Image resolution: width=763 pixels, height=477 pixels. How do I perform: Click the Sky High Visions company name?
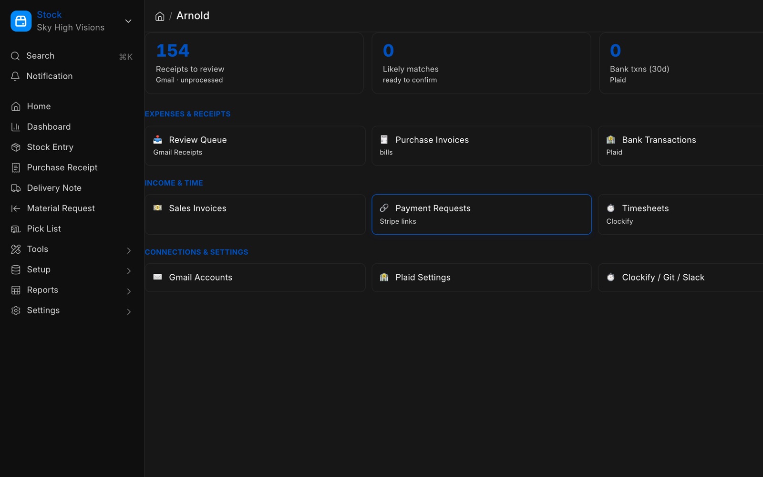[x=71, y=28]
